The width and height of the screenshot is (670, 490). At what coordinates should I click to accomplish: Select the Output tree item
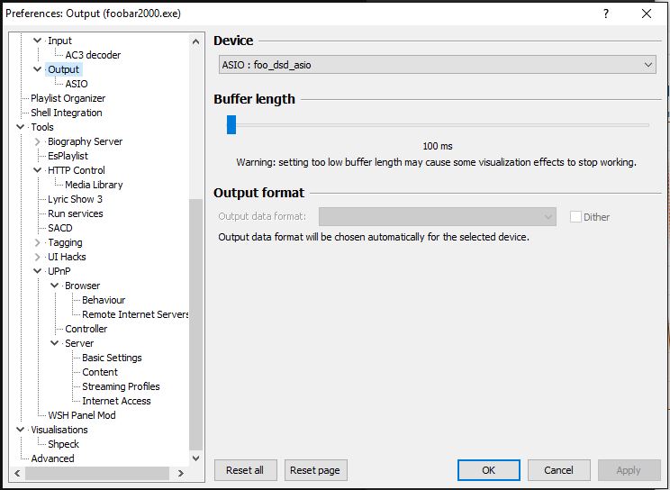tap(63, 69)
